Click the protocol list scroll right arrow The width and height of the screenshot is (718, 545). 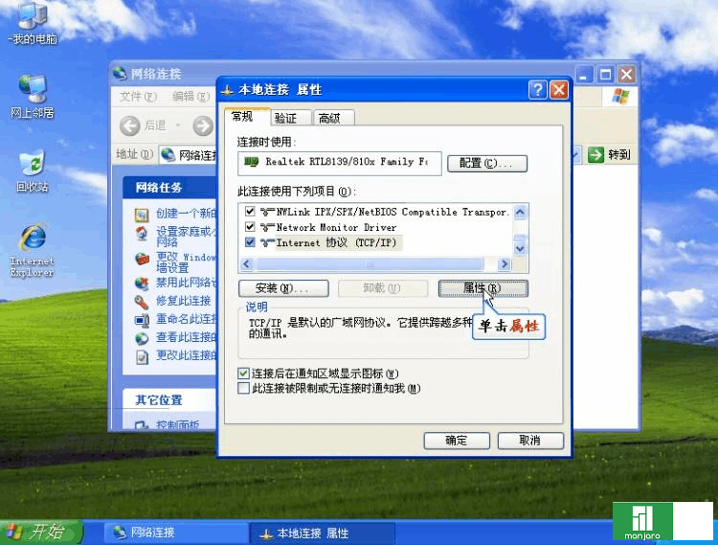[x=505, y=264]
